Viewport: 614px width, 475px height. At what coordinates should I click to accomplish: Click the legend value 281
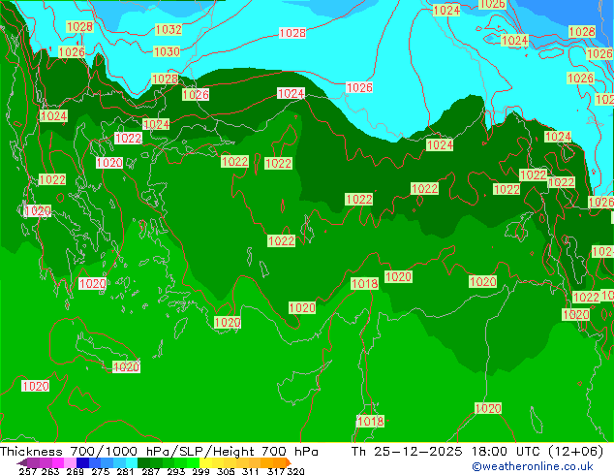tap(125, 471)
